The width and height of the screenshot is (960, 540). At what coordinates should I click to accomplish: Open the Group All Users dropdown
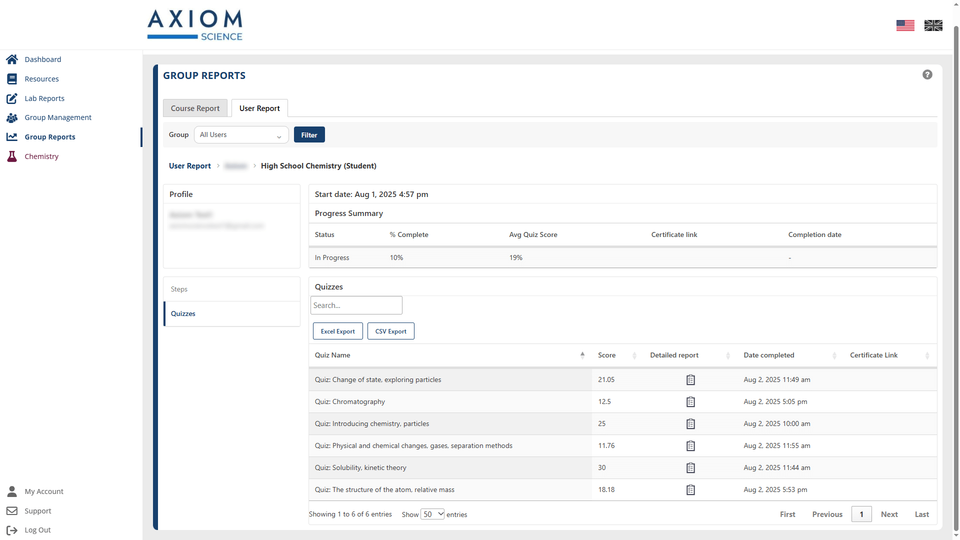pos(241,135)
